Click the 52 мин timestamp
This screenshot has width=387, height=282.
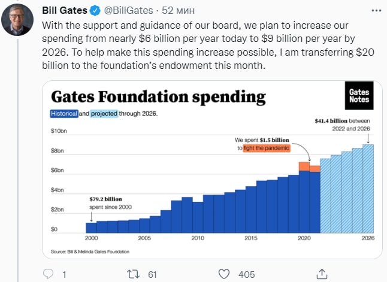point(178,11)
